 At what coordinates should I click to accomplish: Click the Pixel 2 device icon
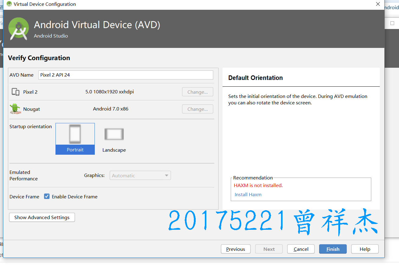(15, 92)
